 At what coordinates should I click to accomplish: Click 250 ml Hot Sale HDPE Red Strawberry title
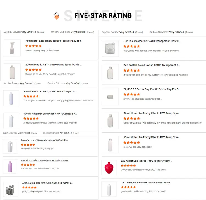pyautogui.click(x=147, y=161)
